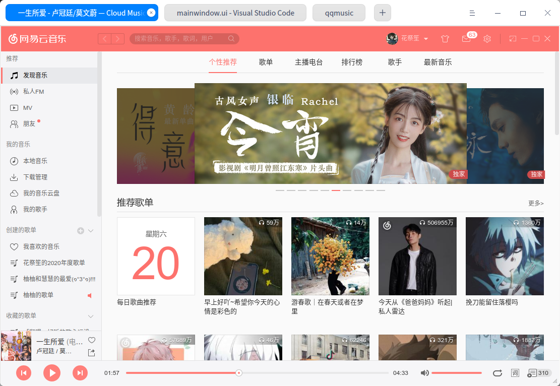Click the 早上好吖 playlist title
Image resolution: width=560 pixels, height=386 pixels.
click(242, 307)
